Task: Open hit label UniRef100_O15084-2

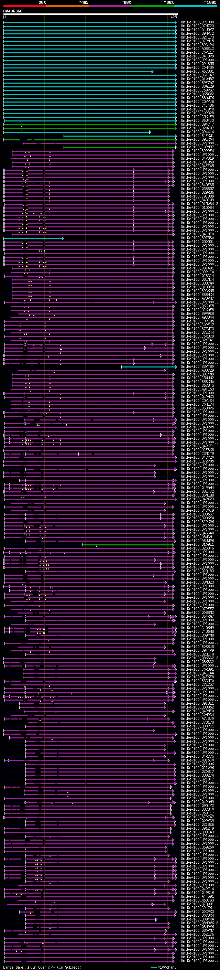Action: click(x=200, y=204)
